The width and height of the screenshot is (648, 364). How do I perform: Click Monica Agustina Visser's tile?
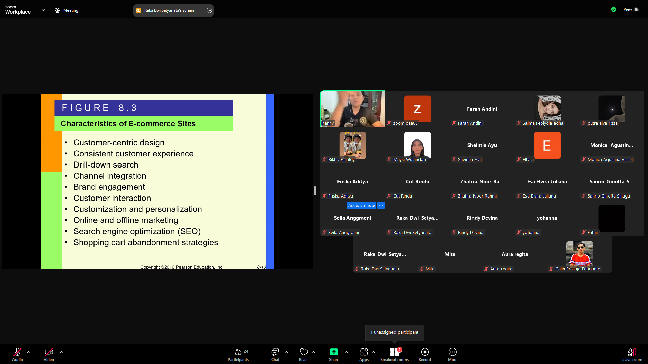click(x=612, y=145)
